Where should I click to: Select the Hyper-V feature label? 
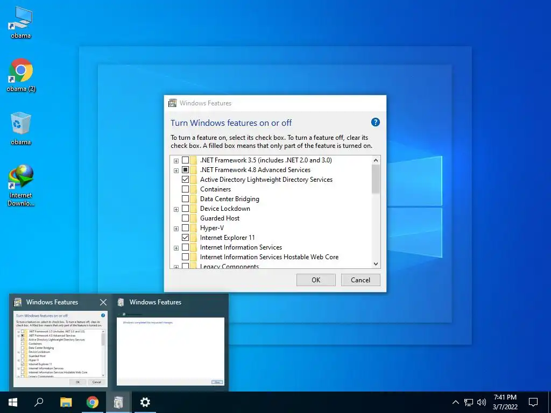click(x=212, y=228)
